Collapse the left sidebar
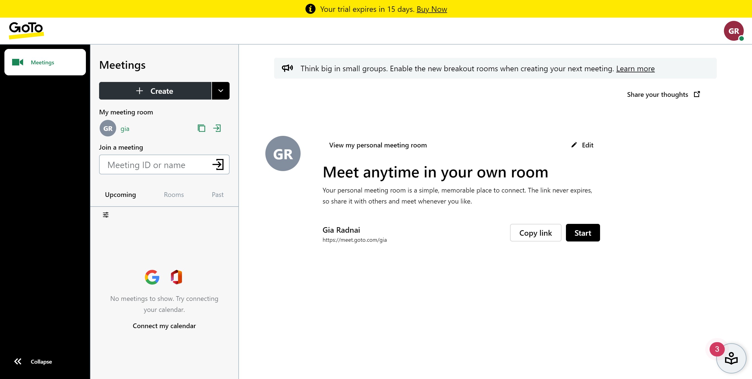 tap(33, 361)
